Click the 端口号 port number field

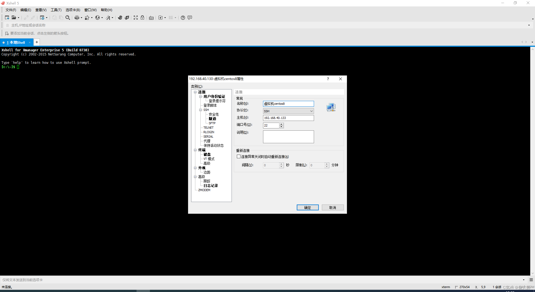pyautogui.click(x=271, y=125)
